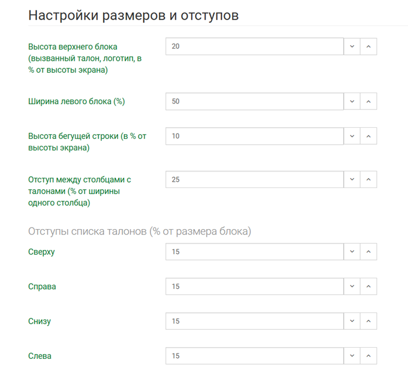Screen dimensions: 408x375
Task: Decrease the Высота бегущей строки value
Action: click(x=352, y=136)
